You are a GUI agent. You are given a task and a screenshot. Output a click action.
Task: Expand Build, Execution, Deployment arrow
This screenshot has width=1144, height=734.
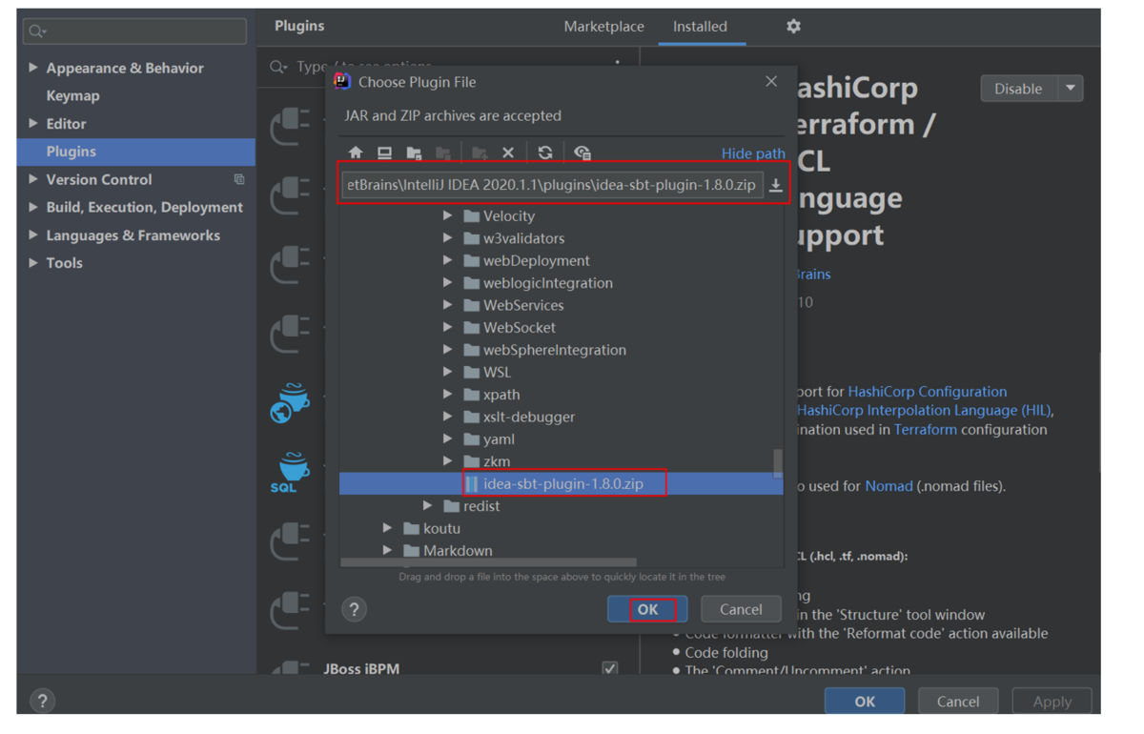click(33, 207)
